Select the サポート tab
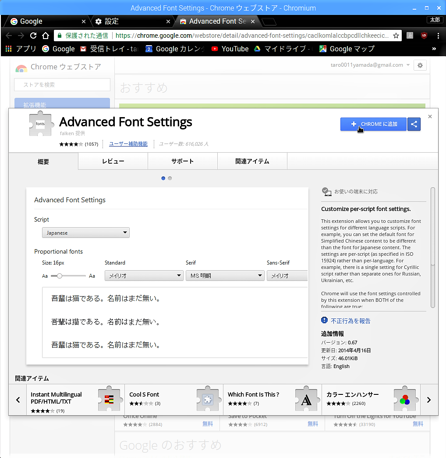The height and width of the screenshot is (458, 446). [x=183, y=161]
